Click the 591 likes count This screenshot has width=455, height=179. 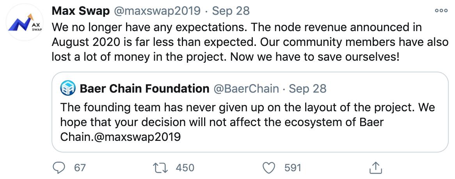tap(293, 168)
